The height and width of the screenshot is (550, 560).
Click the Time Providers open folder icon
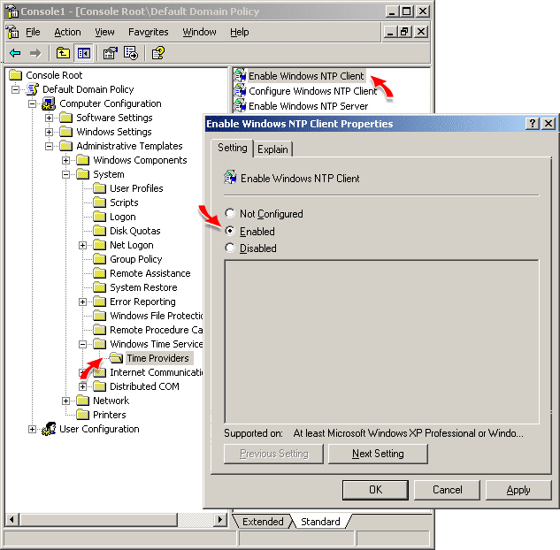pos(117,357)
